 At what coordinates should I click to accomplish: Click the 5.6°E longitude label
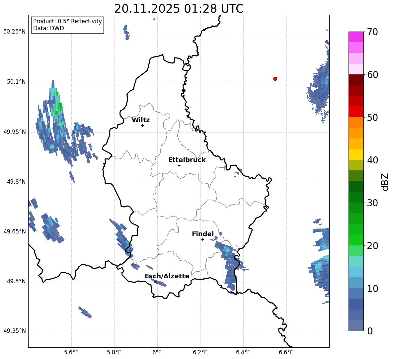click(x=71, y=352)
